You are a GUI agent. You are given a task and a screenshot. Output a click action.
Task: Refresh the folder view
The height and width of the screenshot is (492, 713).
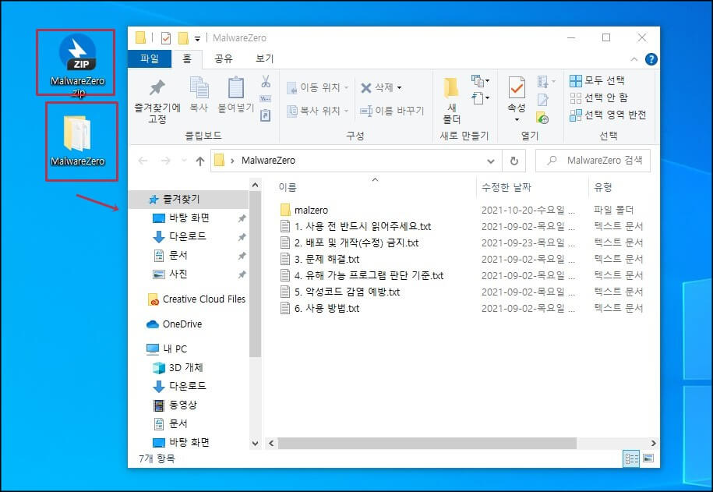(x=513, y=160)
